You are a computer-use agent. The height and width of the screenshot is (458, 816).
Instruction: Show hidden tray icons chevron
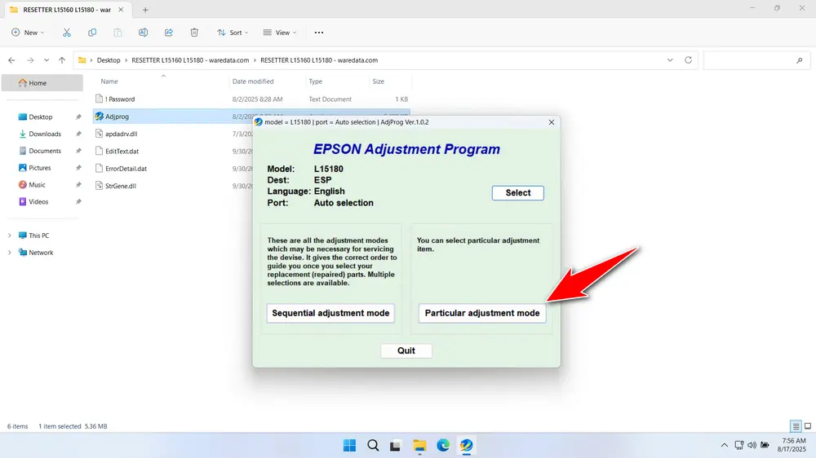click(724, 445)
